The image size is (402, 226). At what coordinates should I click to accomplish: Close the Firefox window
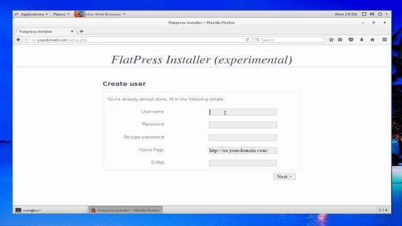coord(384,23)
